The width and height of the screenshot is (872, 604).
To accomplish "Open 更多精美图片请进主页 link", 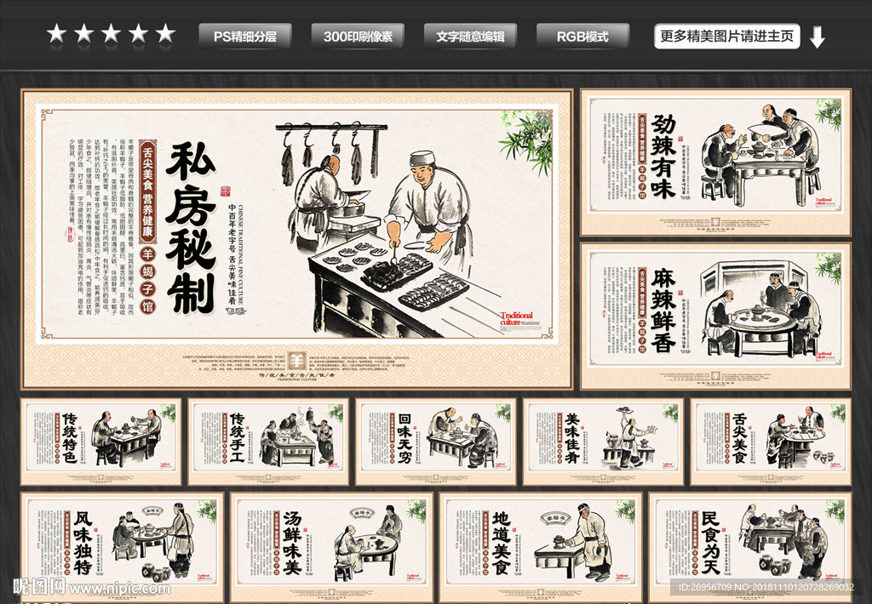I will 727,37.
